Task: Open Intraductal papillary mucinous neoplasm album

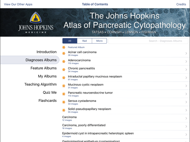Action: point(125,78)
